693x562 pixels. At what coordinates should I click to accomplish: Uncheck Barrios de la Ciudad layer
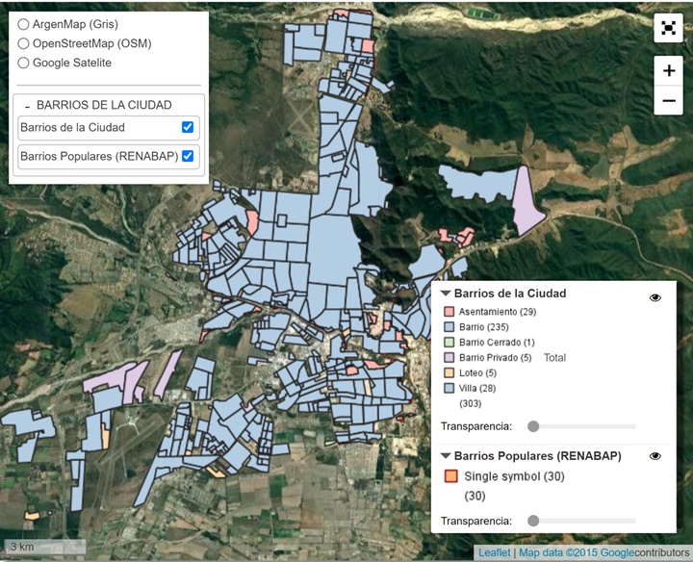pyautogui.click(x=188, y=127)
